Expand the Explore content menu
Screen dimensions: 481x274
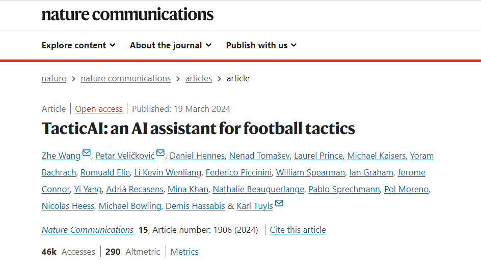tap(78, 45)
